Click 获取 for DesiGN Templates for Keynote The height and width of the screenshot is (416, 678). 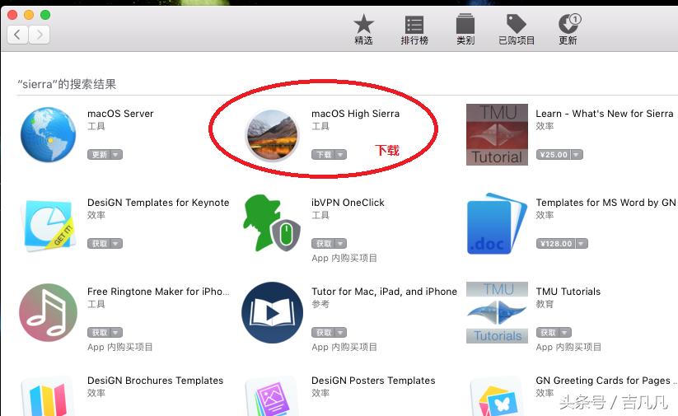[99, 244]
